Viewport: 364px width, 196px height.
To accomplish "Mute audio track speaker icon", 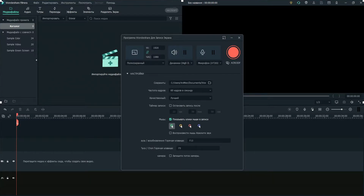I will [x=13, y=178].
